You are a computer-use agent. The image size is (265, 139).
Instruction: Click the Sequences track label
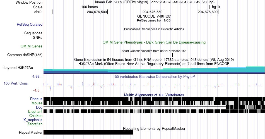tap(33, 33)
